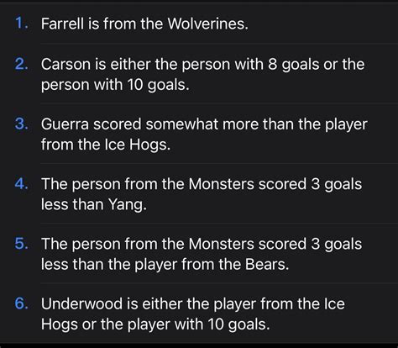
Task: Click the blue number 3 marker
Action: [21, 124]
